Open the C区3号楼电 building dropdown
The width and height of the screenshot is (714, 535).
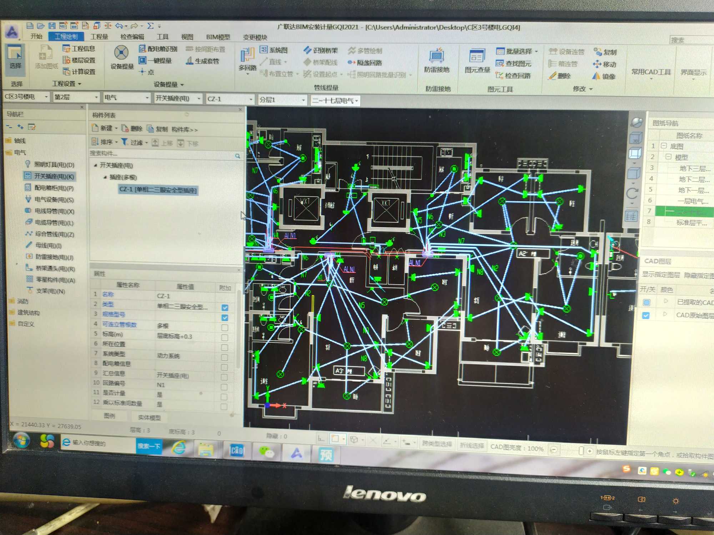[26, 97]
